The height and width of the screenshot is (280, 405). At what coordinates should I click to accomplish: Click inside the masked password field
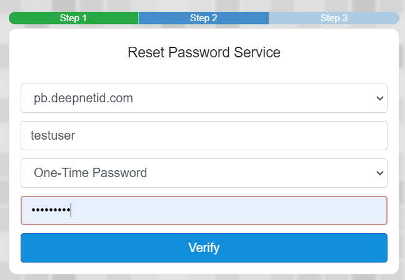[204, 210]
